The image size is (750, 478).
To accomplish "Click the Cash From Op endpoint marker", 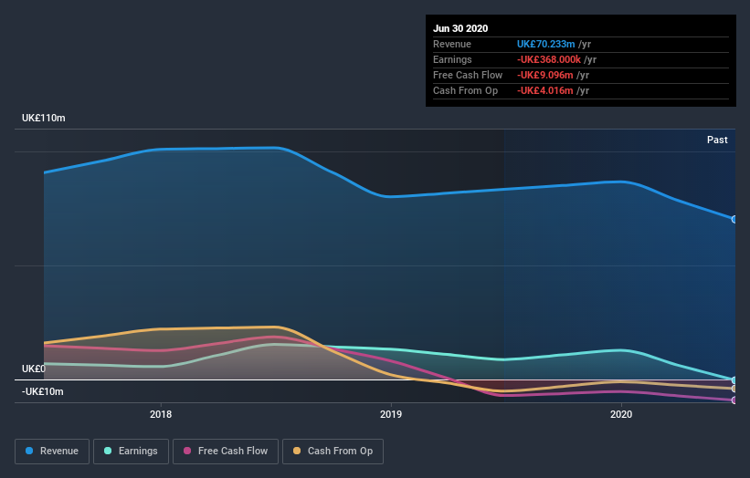I will (734, 389).
